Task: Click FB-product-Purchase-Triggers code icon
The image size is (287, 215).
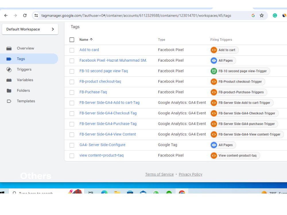Action: point(214,92)
